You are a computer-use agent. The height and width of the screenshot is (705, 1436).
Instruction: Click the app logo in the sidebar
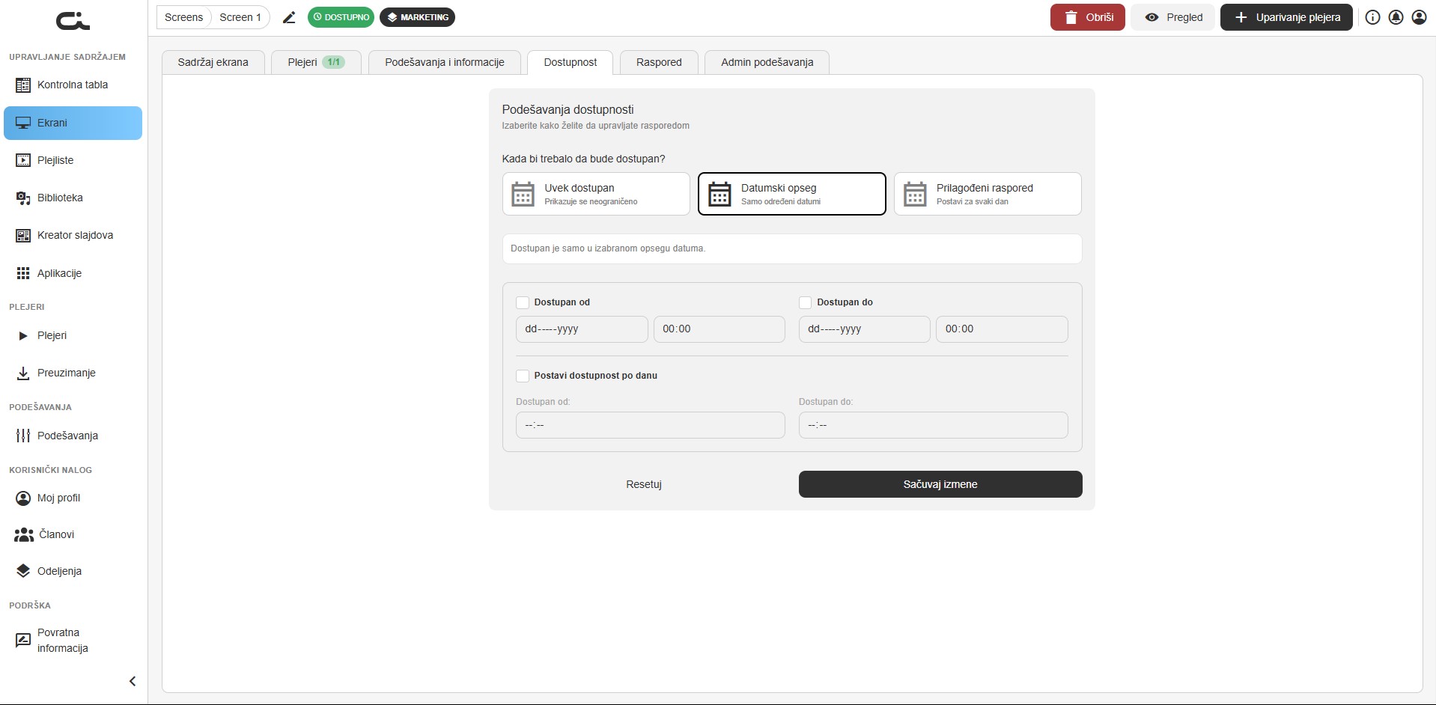pyautogui.click(x=73, y=20)
